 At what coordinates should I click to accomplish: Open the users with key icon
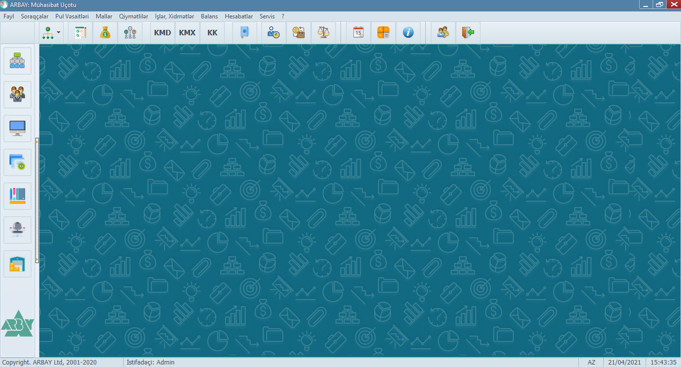point(443,33)
